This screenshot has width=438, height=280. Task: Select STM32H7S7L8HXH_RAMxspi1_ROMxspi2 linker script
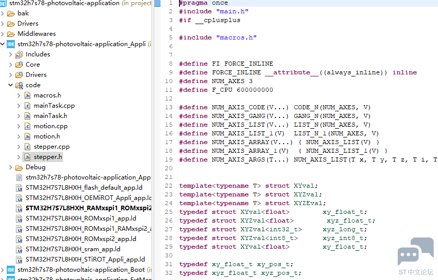pyautogui.click(x=89, y=209)
